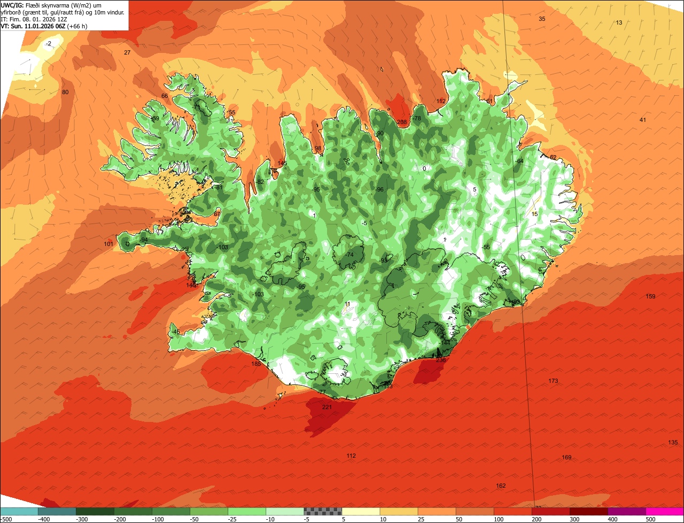684x523 pixels.
Task: Click the value 135 at the right edge
Action: coord(673,442)
